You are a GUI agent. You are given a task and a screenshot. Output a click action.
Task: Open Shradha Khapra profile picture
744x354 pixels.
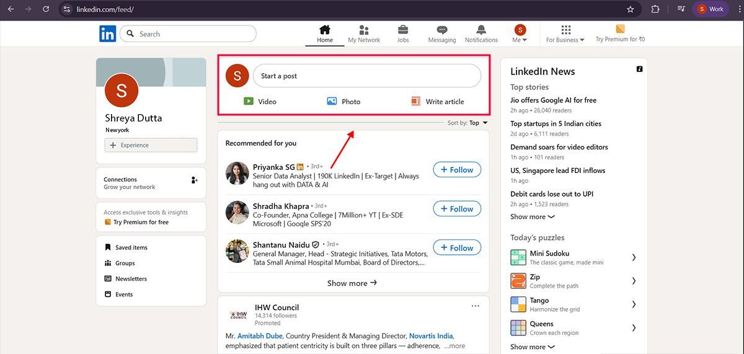pyautogui.click(x=237, y=213)
